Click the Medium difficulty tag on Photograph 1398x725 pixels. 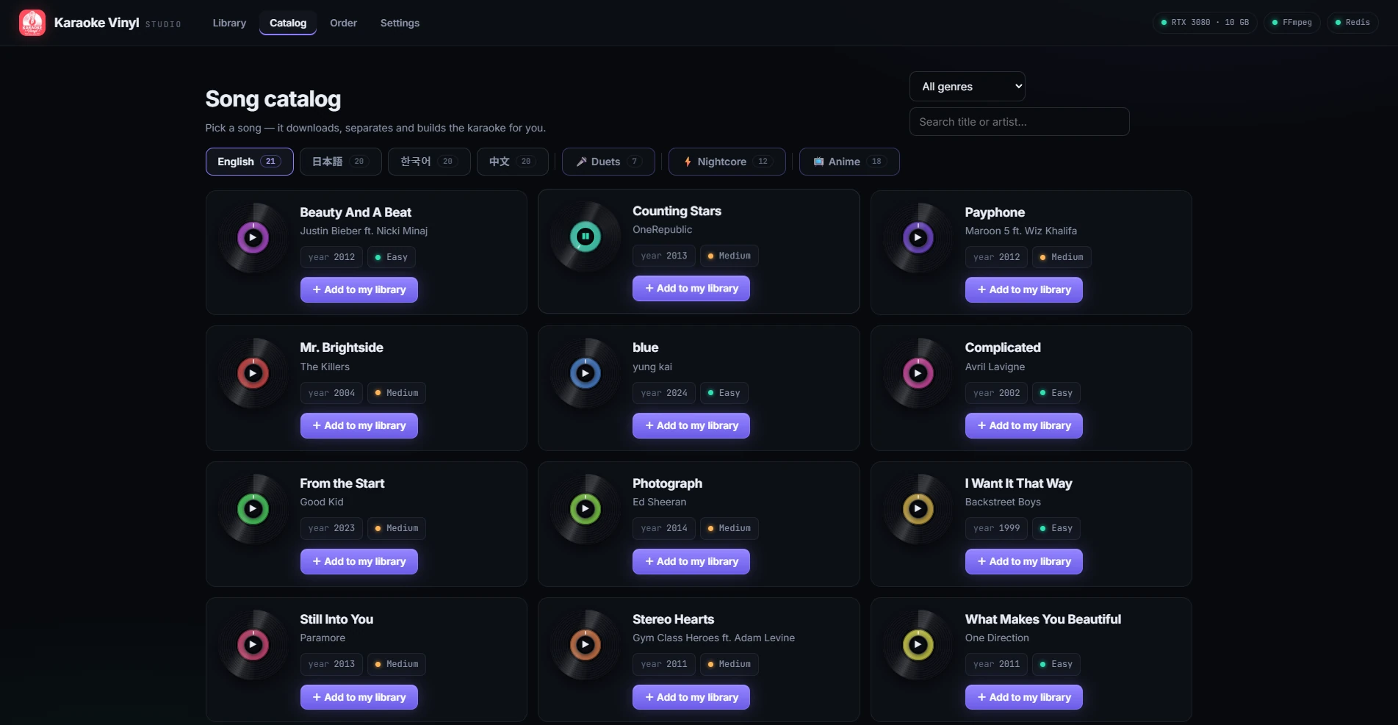pos(729,528)
